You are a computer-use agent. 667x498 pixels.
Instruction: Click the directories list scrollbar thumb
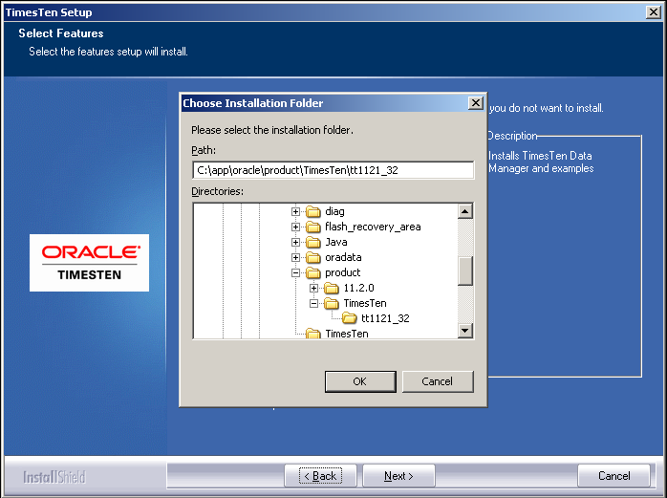point(465,271)
